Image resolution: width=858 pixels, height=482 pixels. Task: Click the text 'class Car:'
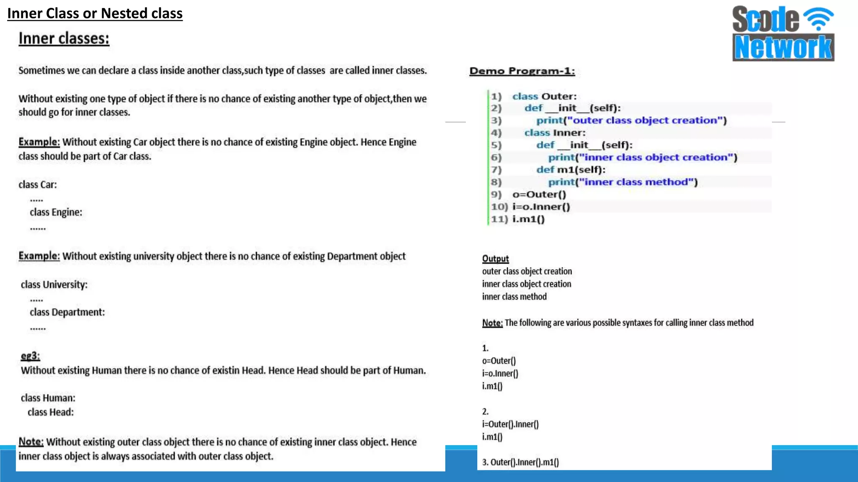tap(38, 185)
